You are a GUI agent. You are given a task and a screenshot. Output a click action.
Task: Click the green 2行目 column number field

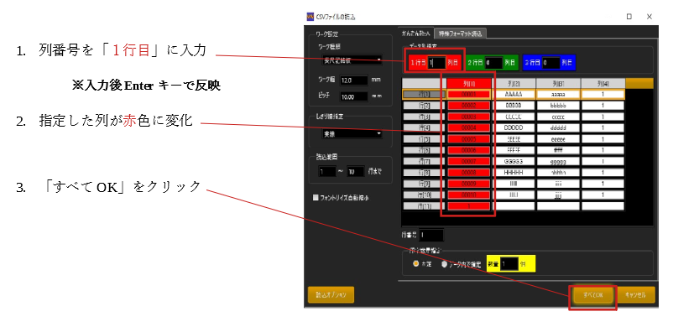coord(493,63)
